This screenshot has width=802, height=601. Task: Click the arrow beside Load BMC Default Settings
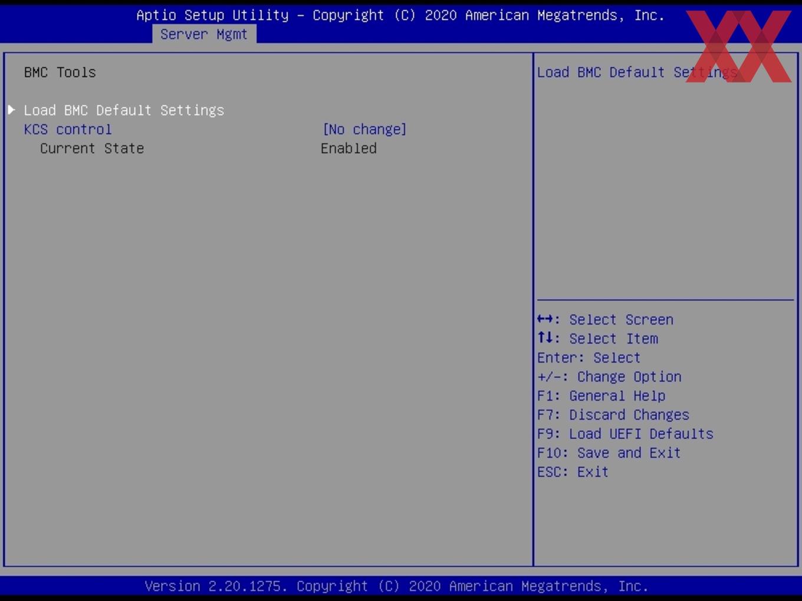tap(11, 110)
